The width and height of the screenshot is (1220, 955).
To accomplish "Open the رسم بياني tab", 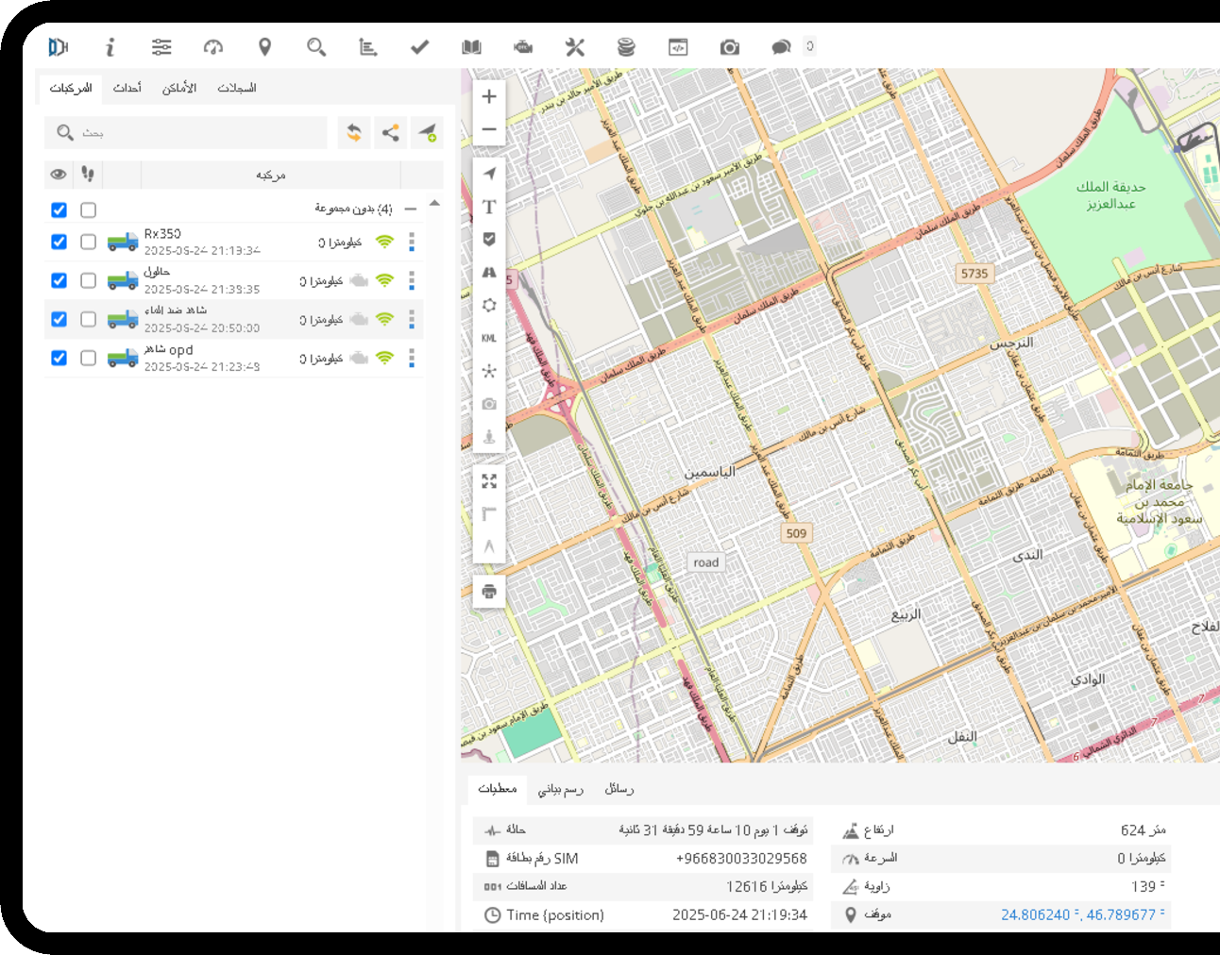I will (561, 789).
